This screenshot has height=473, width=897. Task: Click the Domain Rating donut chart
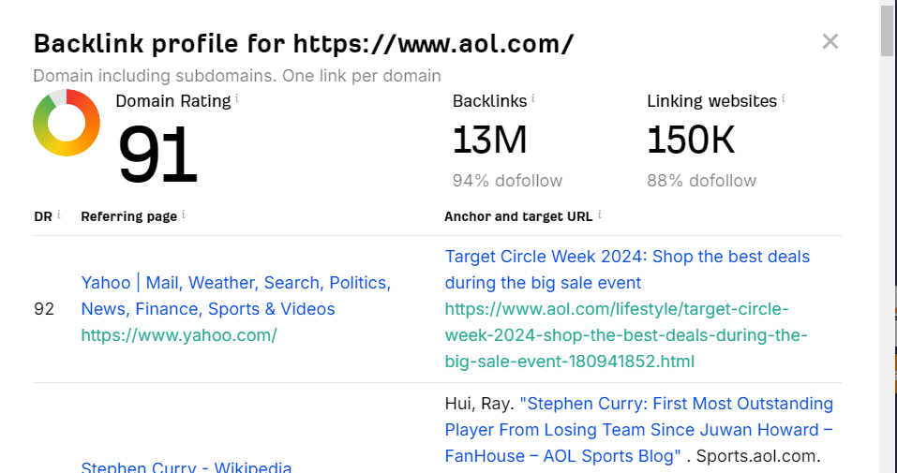tap(67, 123)
